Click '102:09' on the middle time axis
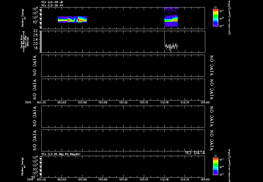The width and height of the screenshot is (263, 182). click(103, 102)
